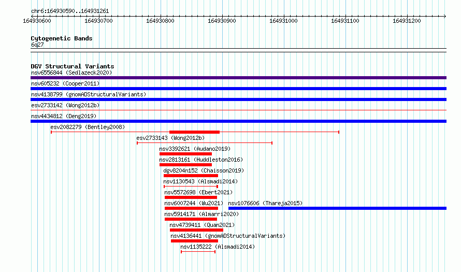
Task: Open nsv3392621 (Audano2019) label
Action: [195, 149]
